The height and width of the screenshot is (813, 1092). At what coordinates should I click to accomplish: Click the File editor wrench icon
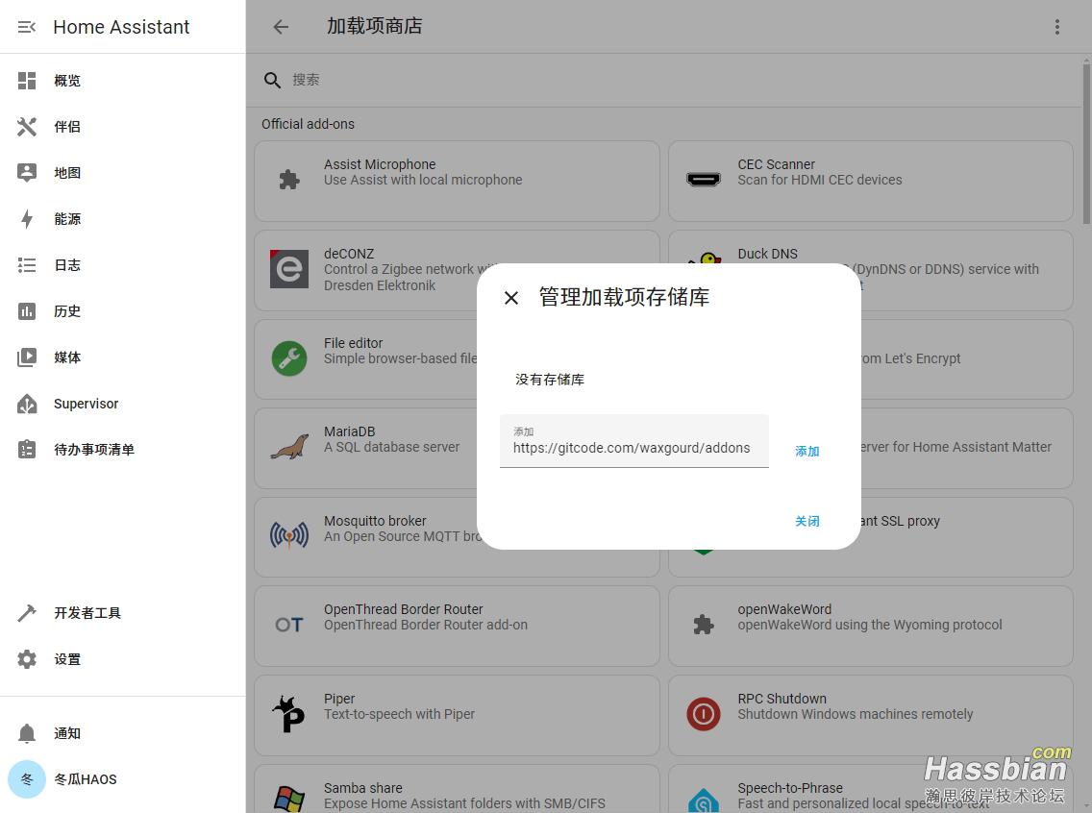click(289, 358)
